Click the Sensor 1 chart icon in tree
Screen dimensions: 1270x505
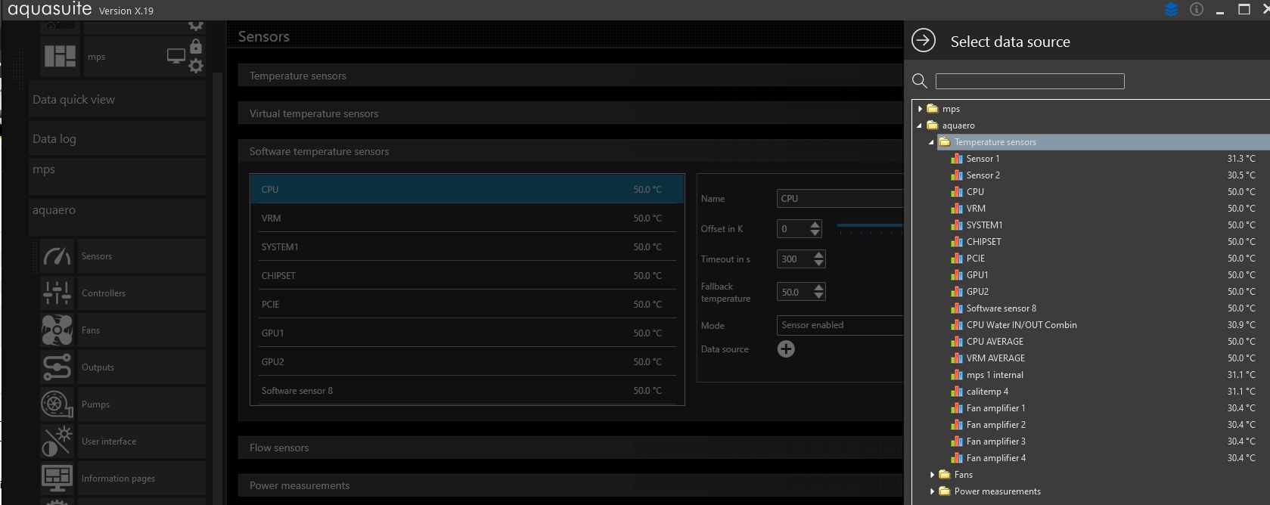point(957,159)
